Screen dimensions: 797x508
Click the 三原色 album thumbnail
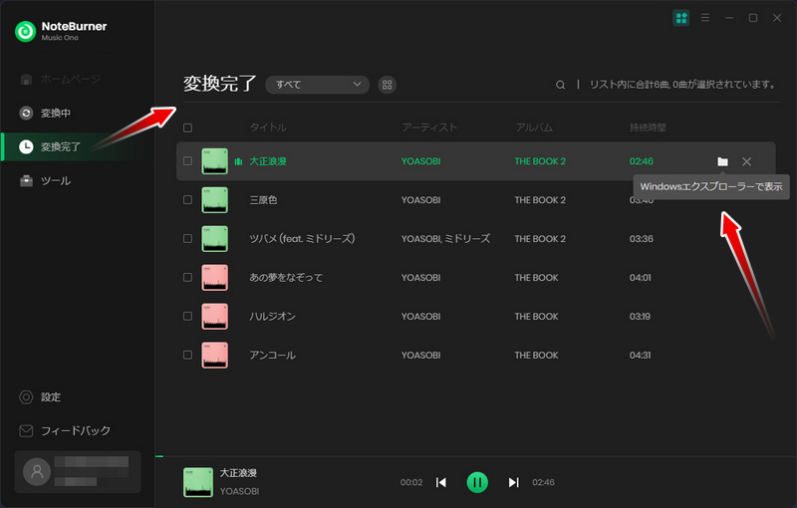click(214, 199)
